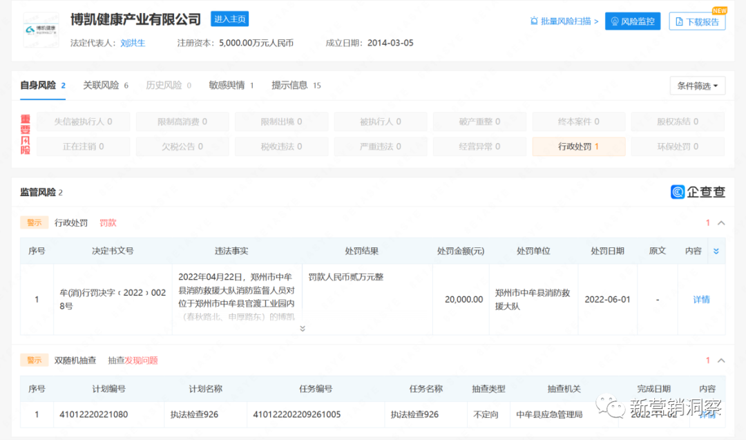The height and width of the screenshot is (440, 746).
Task: Open the 敏感舆情 tab
Action: (231, 86)
